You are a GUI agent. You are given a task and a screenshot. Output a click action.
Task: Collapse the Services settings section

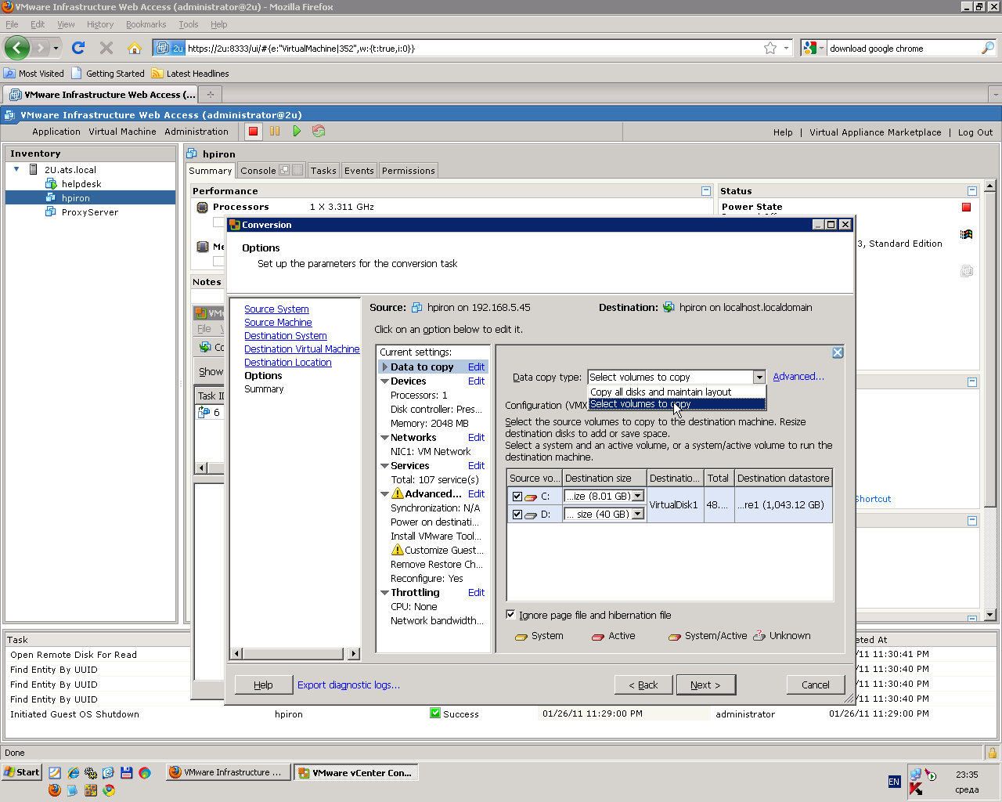point(384,466)
